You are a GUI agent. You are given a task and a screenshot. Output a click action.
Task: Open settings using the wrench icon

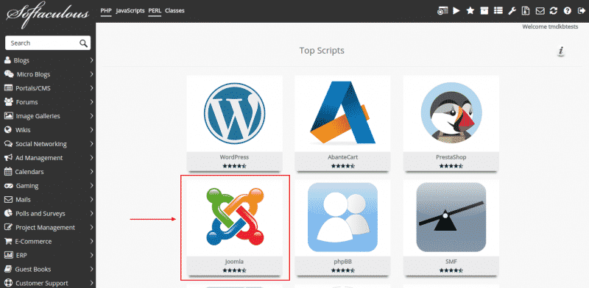click(512, 11)
